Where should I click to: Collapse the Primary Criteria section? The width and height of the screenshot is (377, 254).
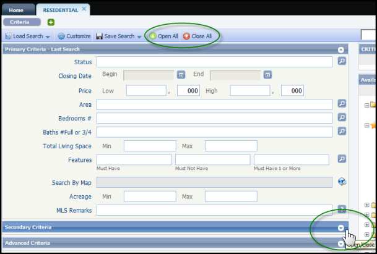click(340, 49)
